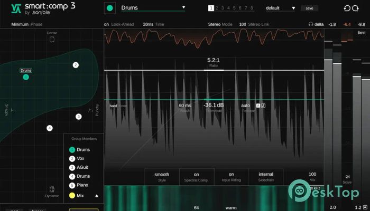
Task: Change the Minimum Phase setting
Action: tap(27, 24)
